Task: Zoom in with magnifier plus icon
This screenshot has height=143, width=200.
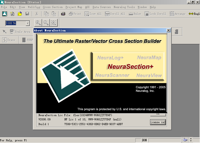Action: pyautogui.click(x=38, y=23)
